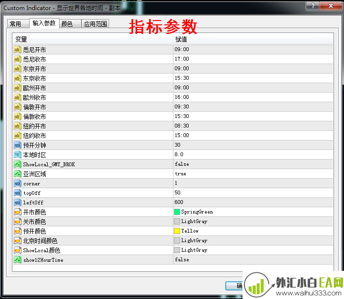Image resolution: width=344 pixels, height=299 pixels.
Task: Click the color icon beside 开市颜色
Action: [17, 212]
